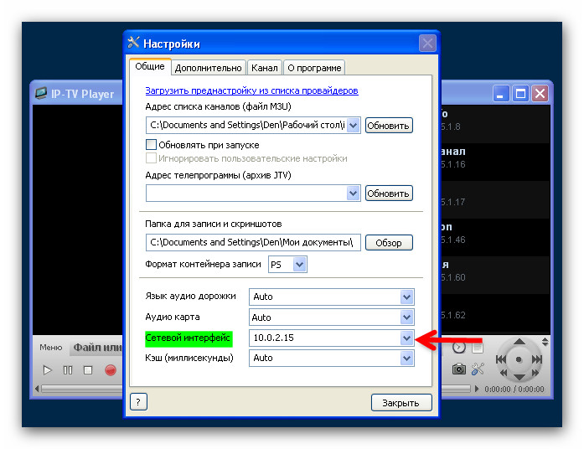Skip to previous channel on the control wheel
This screenshot has height=449, width=584.
tap(501, 359)
